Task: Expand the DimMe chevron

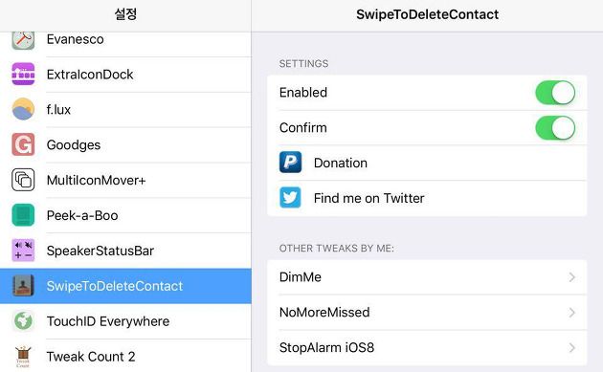Action: (x=572, y=277)
